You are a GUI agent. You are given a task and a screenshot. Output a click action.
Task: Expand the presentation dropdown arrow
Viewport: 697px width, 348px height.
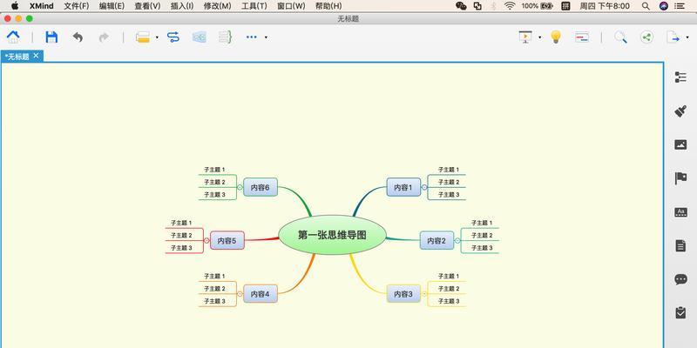coord(539,37)
